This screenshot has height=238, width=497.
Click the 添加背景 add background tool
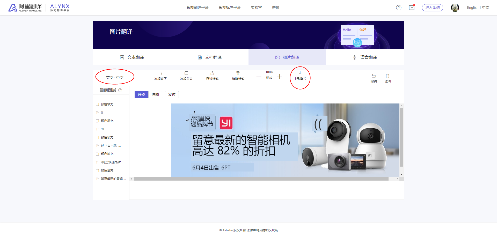tap(186, 76)
